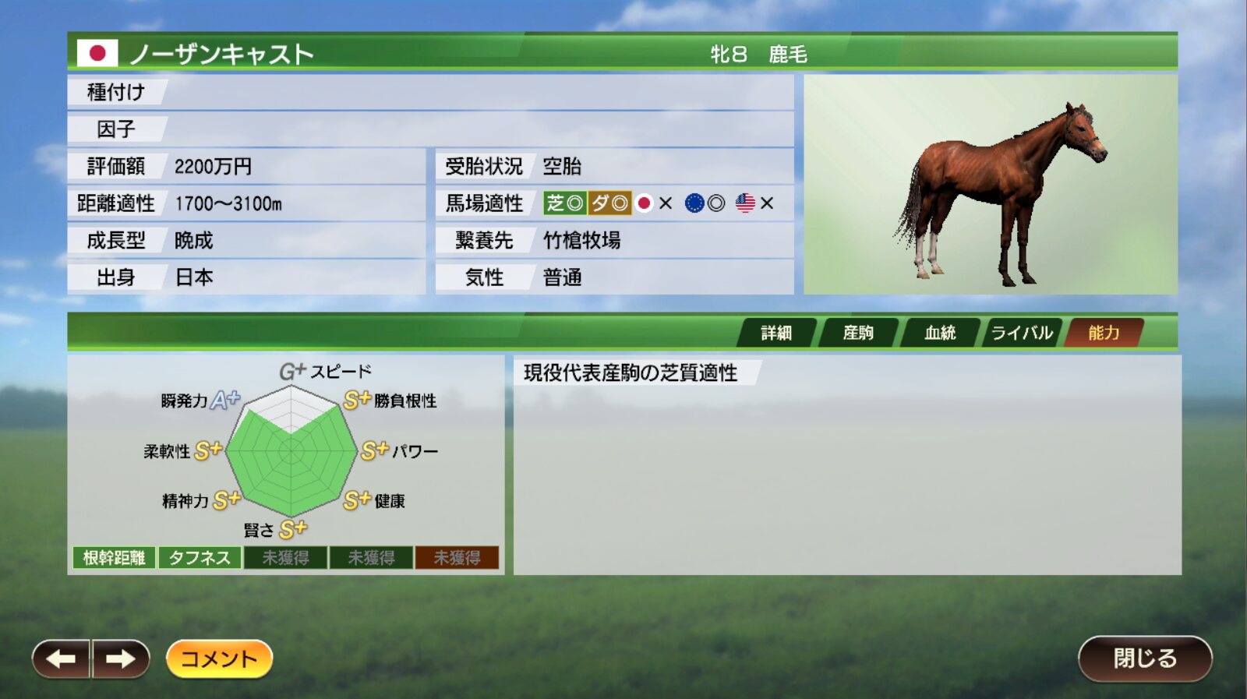Click the horse name ノーザンキャスト

[x=222, y=54]
